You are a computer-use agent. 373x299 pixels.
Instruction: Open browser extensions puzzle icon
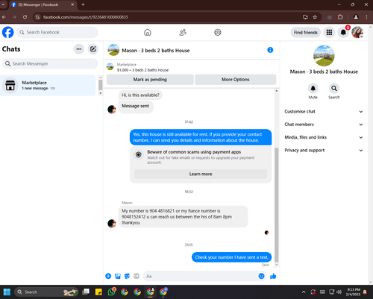tap(340, 17)
